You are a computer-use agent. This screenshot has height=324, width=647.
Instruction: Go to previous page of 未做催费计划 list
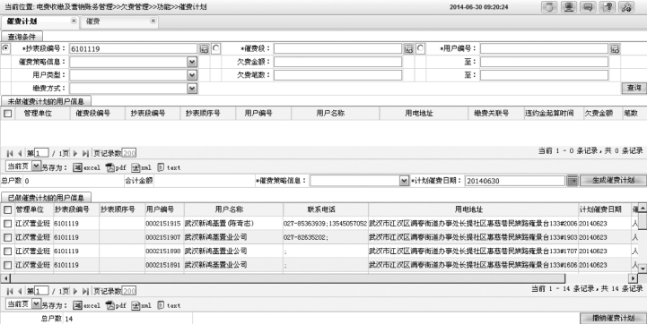(20, 153)
